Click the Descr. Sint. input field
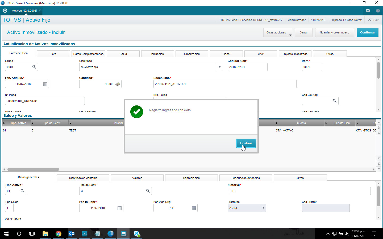The height and width of the screenshot is (239, 383). (225, 84)
